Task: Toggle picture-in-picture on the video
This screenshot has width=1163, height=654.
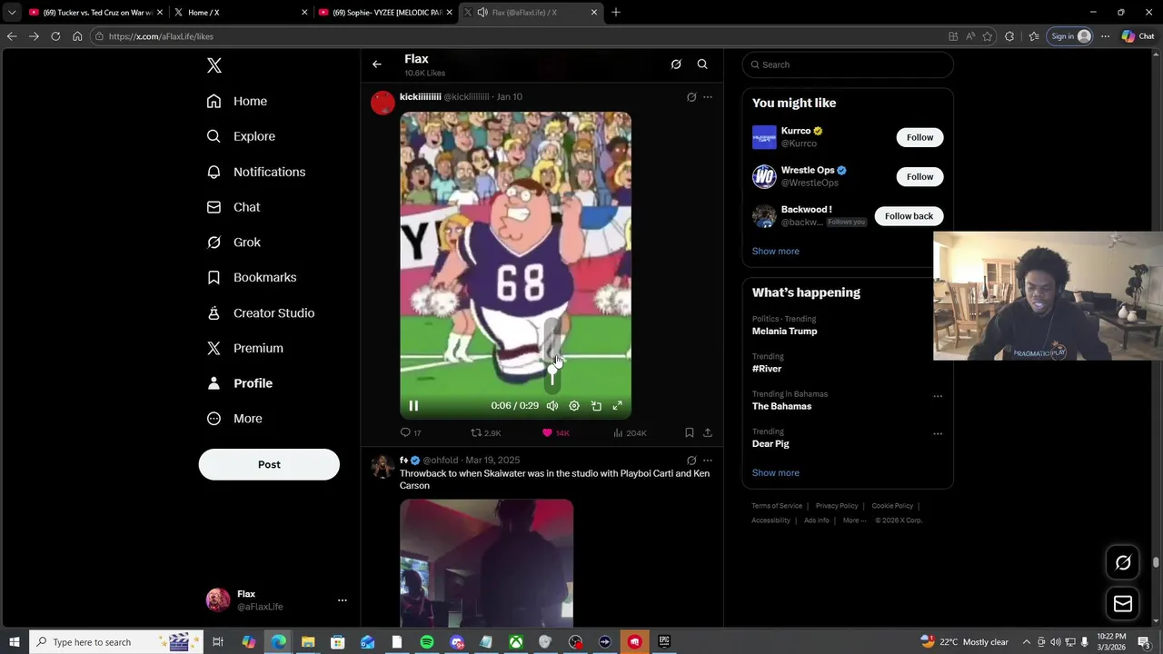Action: [596, 406]
